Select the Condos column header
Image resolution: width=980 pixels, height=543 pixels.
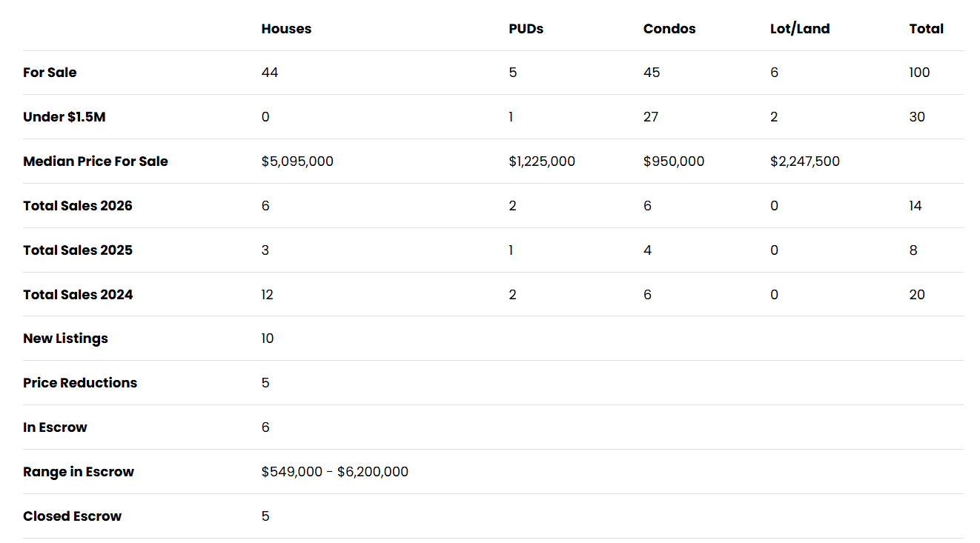click(x=669, y=29)
